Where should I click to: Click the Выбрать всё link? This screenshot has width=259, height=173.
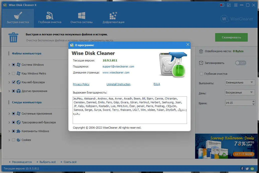click(x=48, y=162)
